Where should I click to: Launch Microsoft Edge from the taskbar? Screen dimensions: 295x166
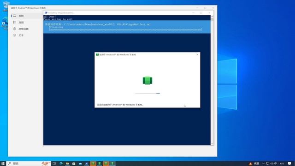coord(61,164)
